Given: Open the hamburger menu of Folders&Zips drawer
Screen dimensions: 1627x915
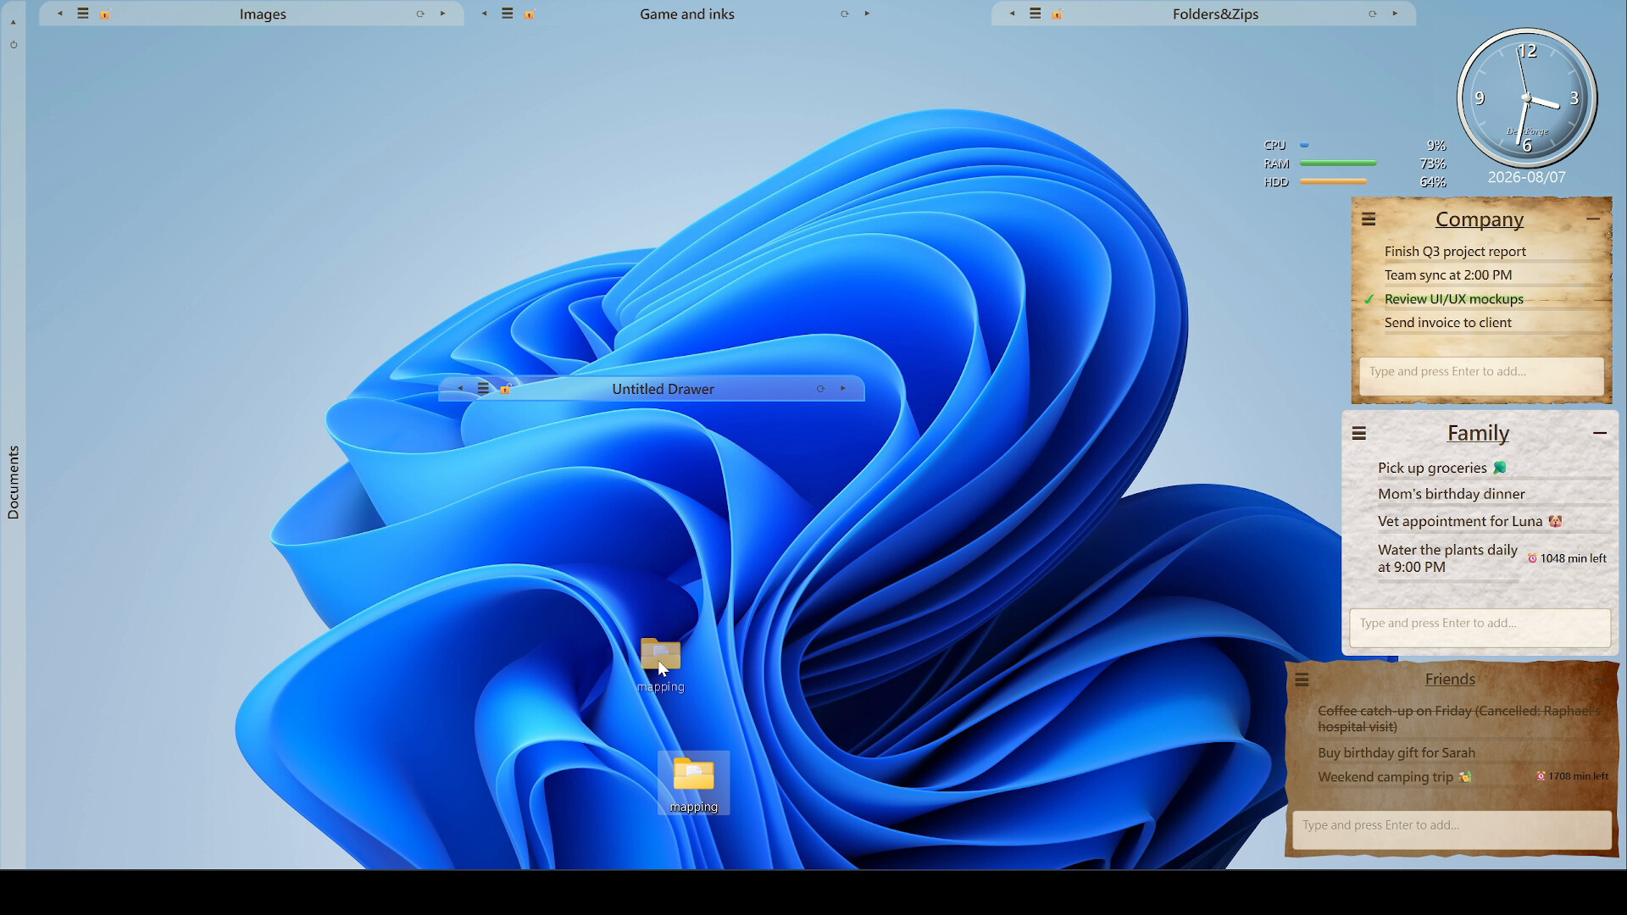Looking at the screenshot, I should (x=1036, y=14).
